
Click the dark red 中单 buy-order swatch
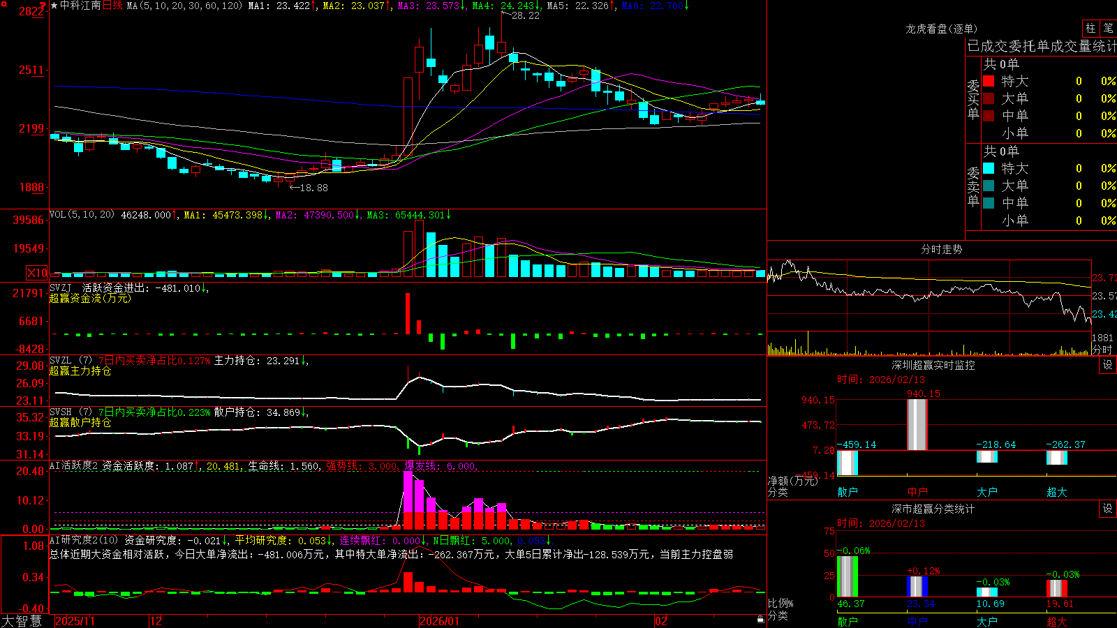pos(989,116)
